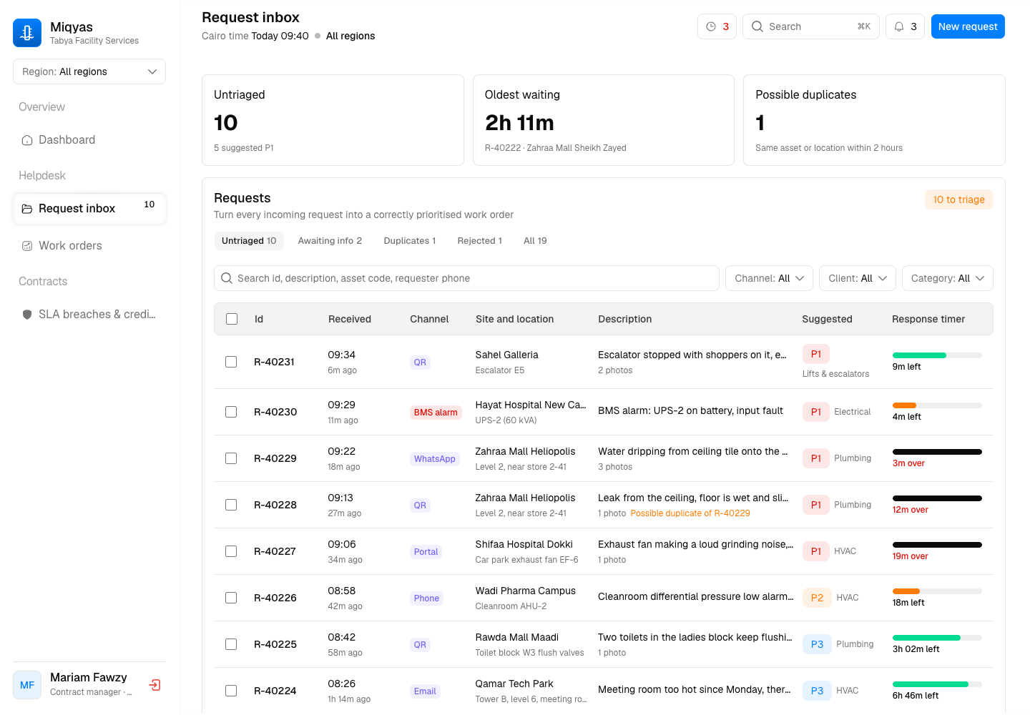Viewport: 1030px width, 715px height.
Task: Click the magnifier icon in the top search box
Action: [757, 26]
